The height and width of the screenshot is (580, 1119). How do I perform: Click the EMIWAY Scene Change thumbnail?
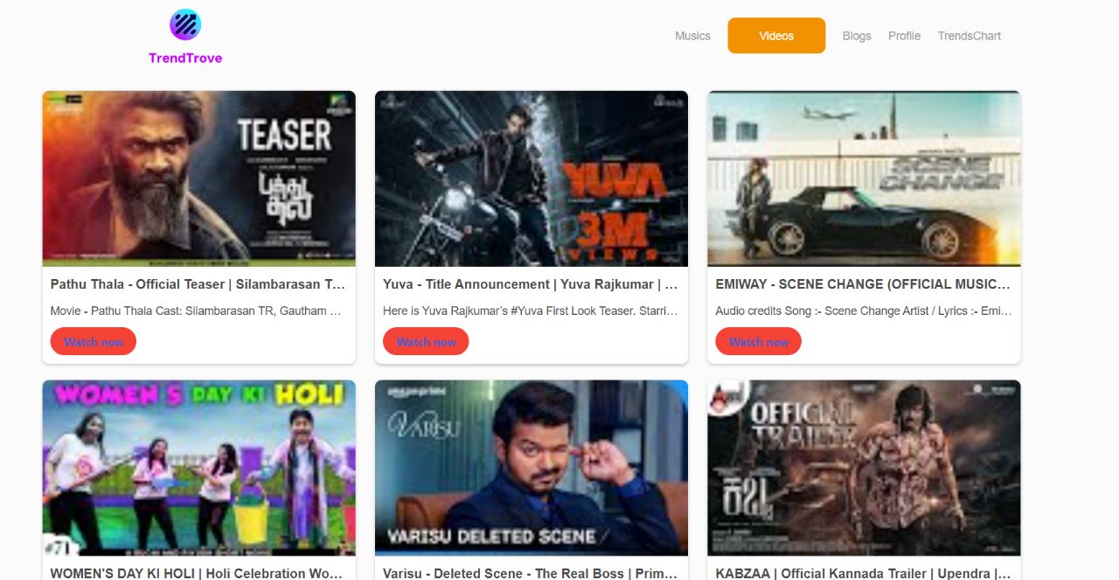(864, 178)
